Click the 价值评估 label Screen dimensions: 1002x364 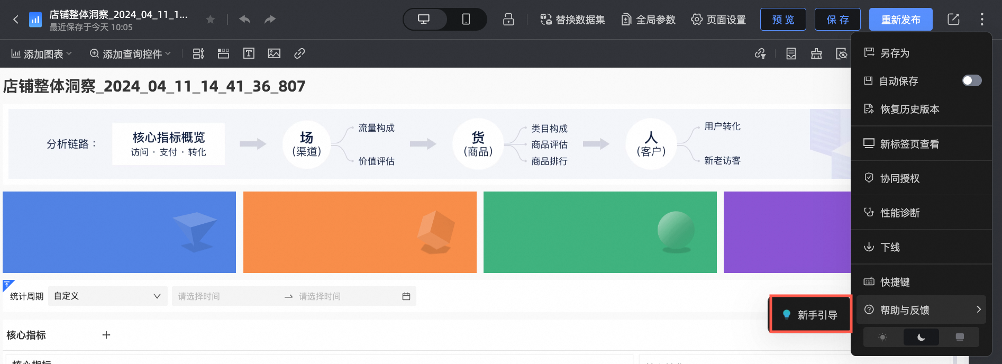[x=376, y=161]
